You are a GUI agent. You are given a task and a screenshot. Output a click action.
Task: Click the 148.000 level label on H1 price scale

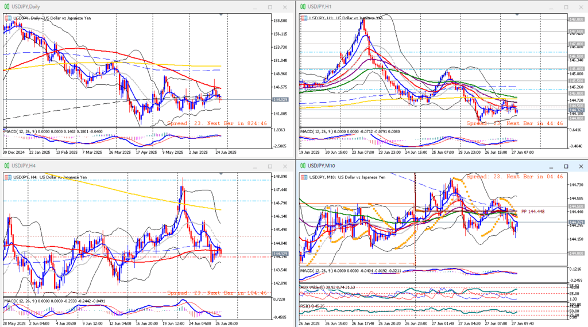pos(577,20)
